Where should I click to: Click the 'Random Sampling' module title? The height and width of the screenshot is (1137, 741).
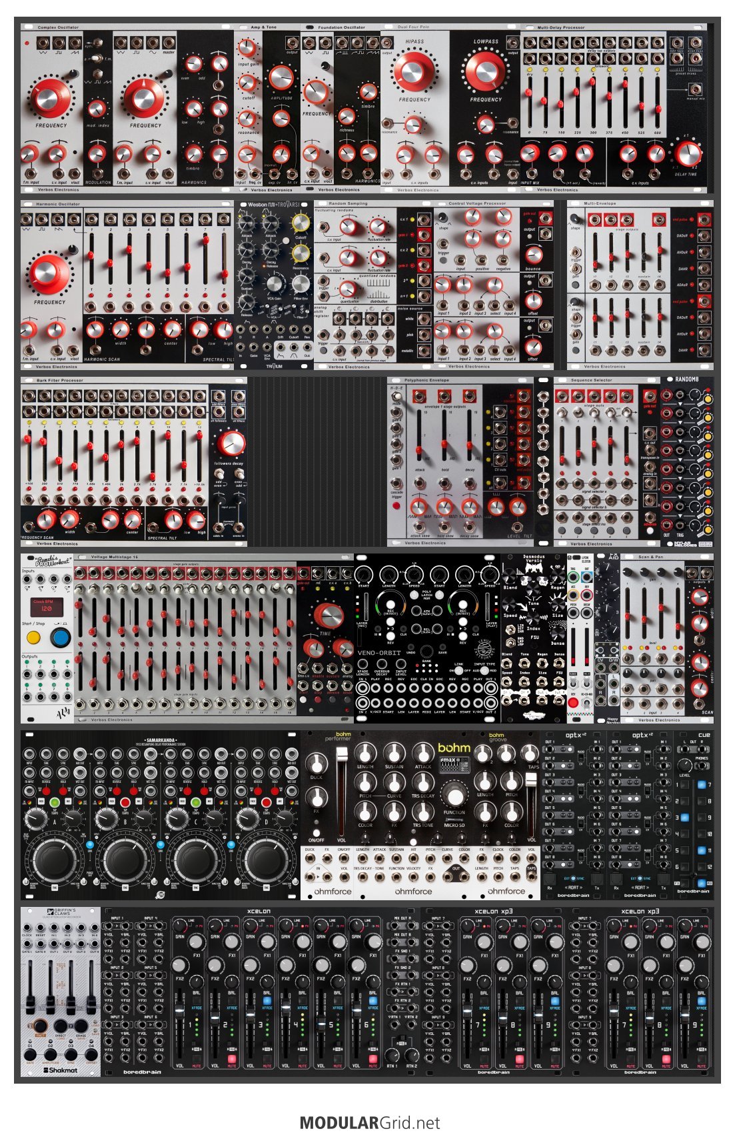coord(348,203)
